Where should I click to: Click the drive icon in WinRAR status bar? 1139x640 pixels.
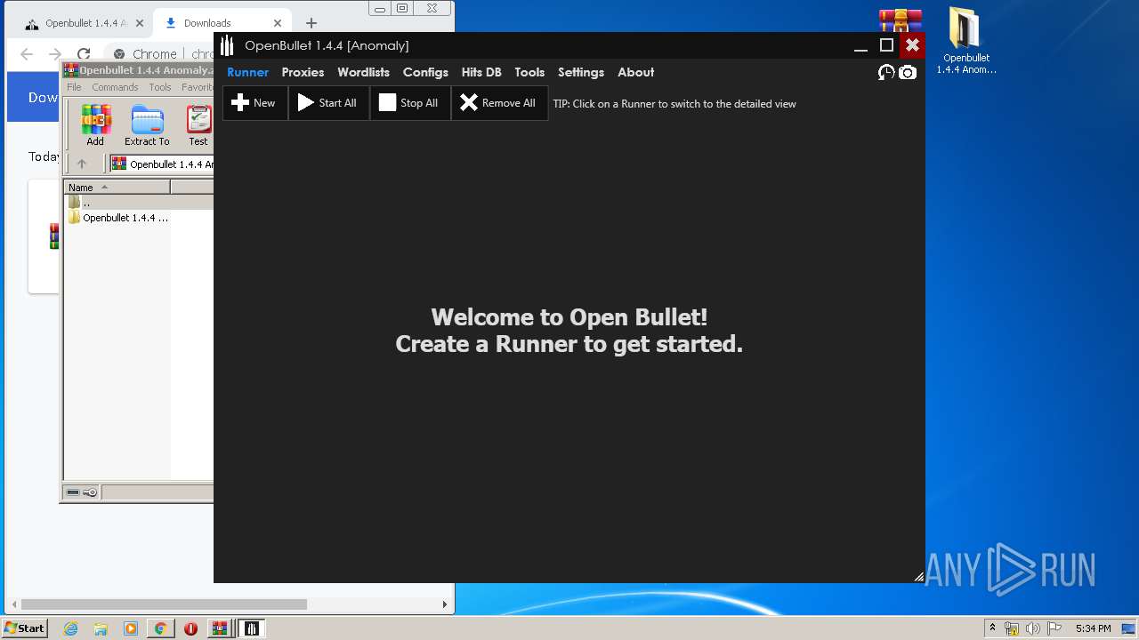pos(73,492)
